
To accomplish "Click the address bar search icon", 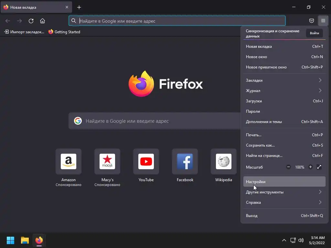I will 73,21.
